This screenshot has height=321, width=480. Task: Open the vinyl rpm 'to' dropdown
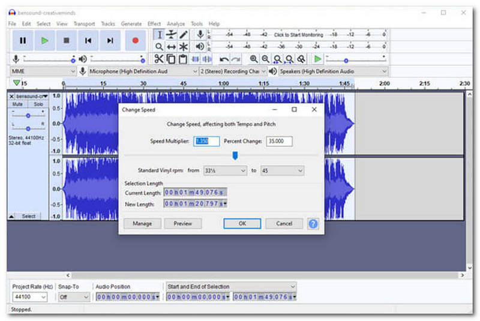(282, 170)
